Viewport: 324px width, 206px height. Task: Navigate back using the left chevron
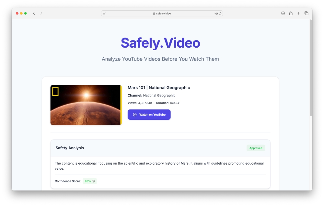point(34,13)
